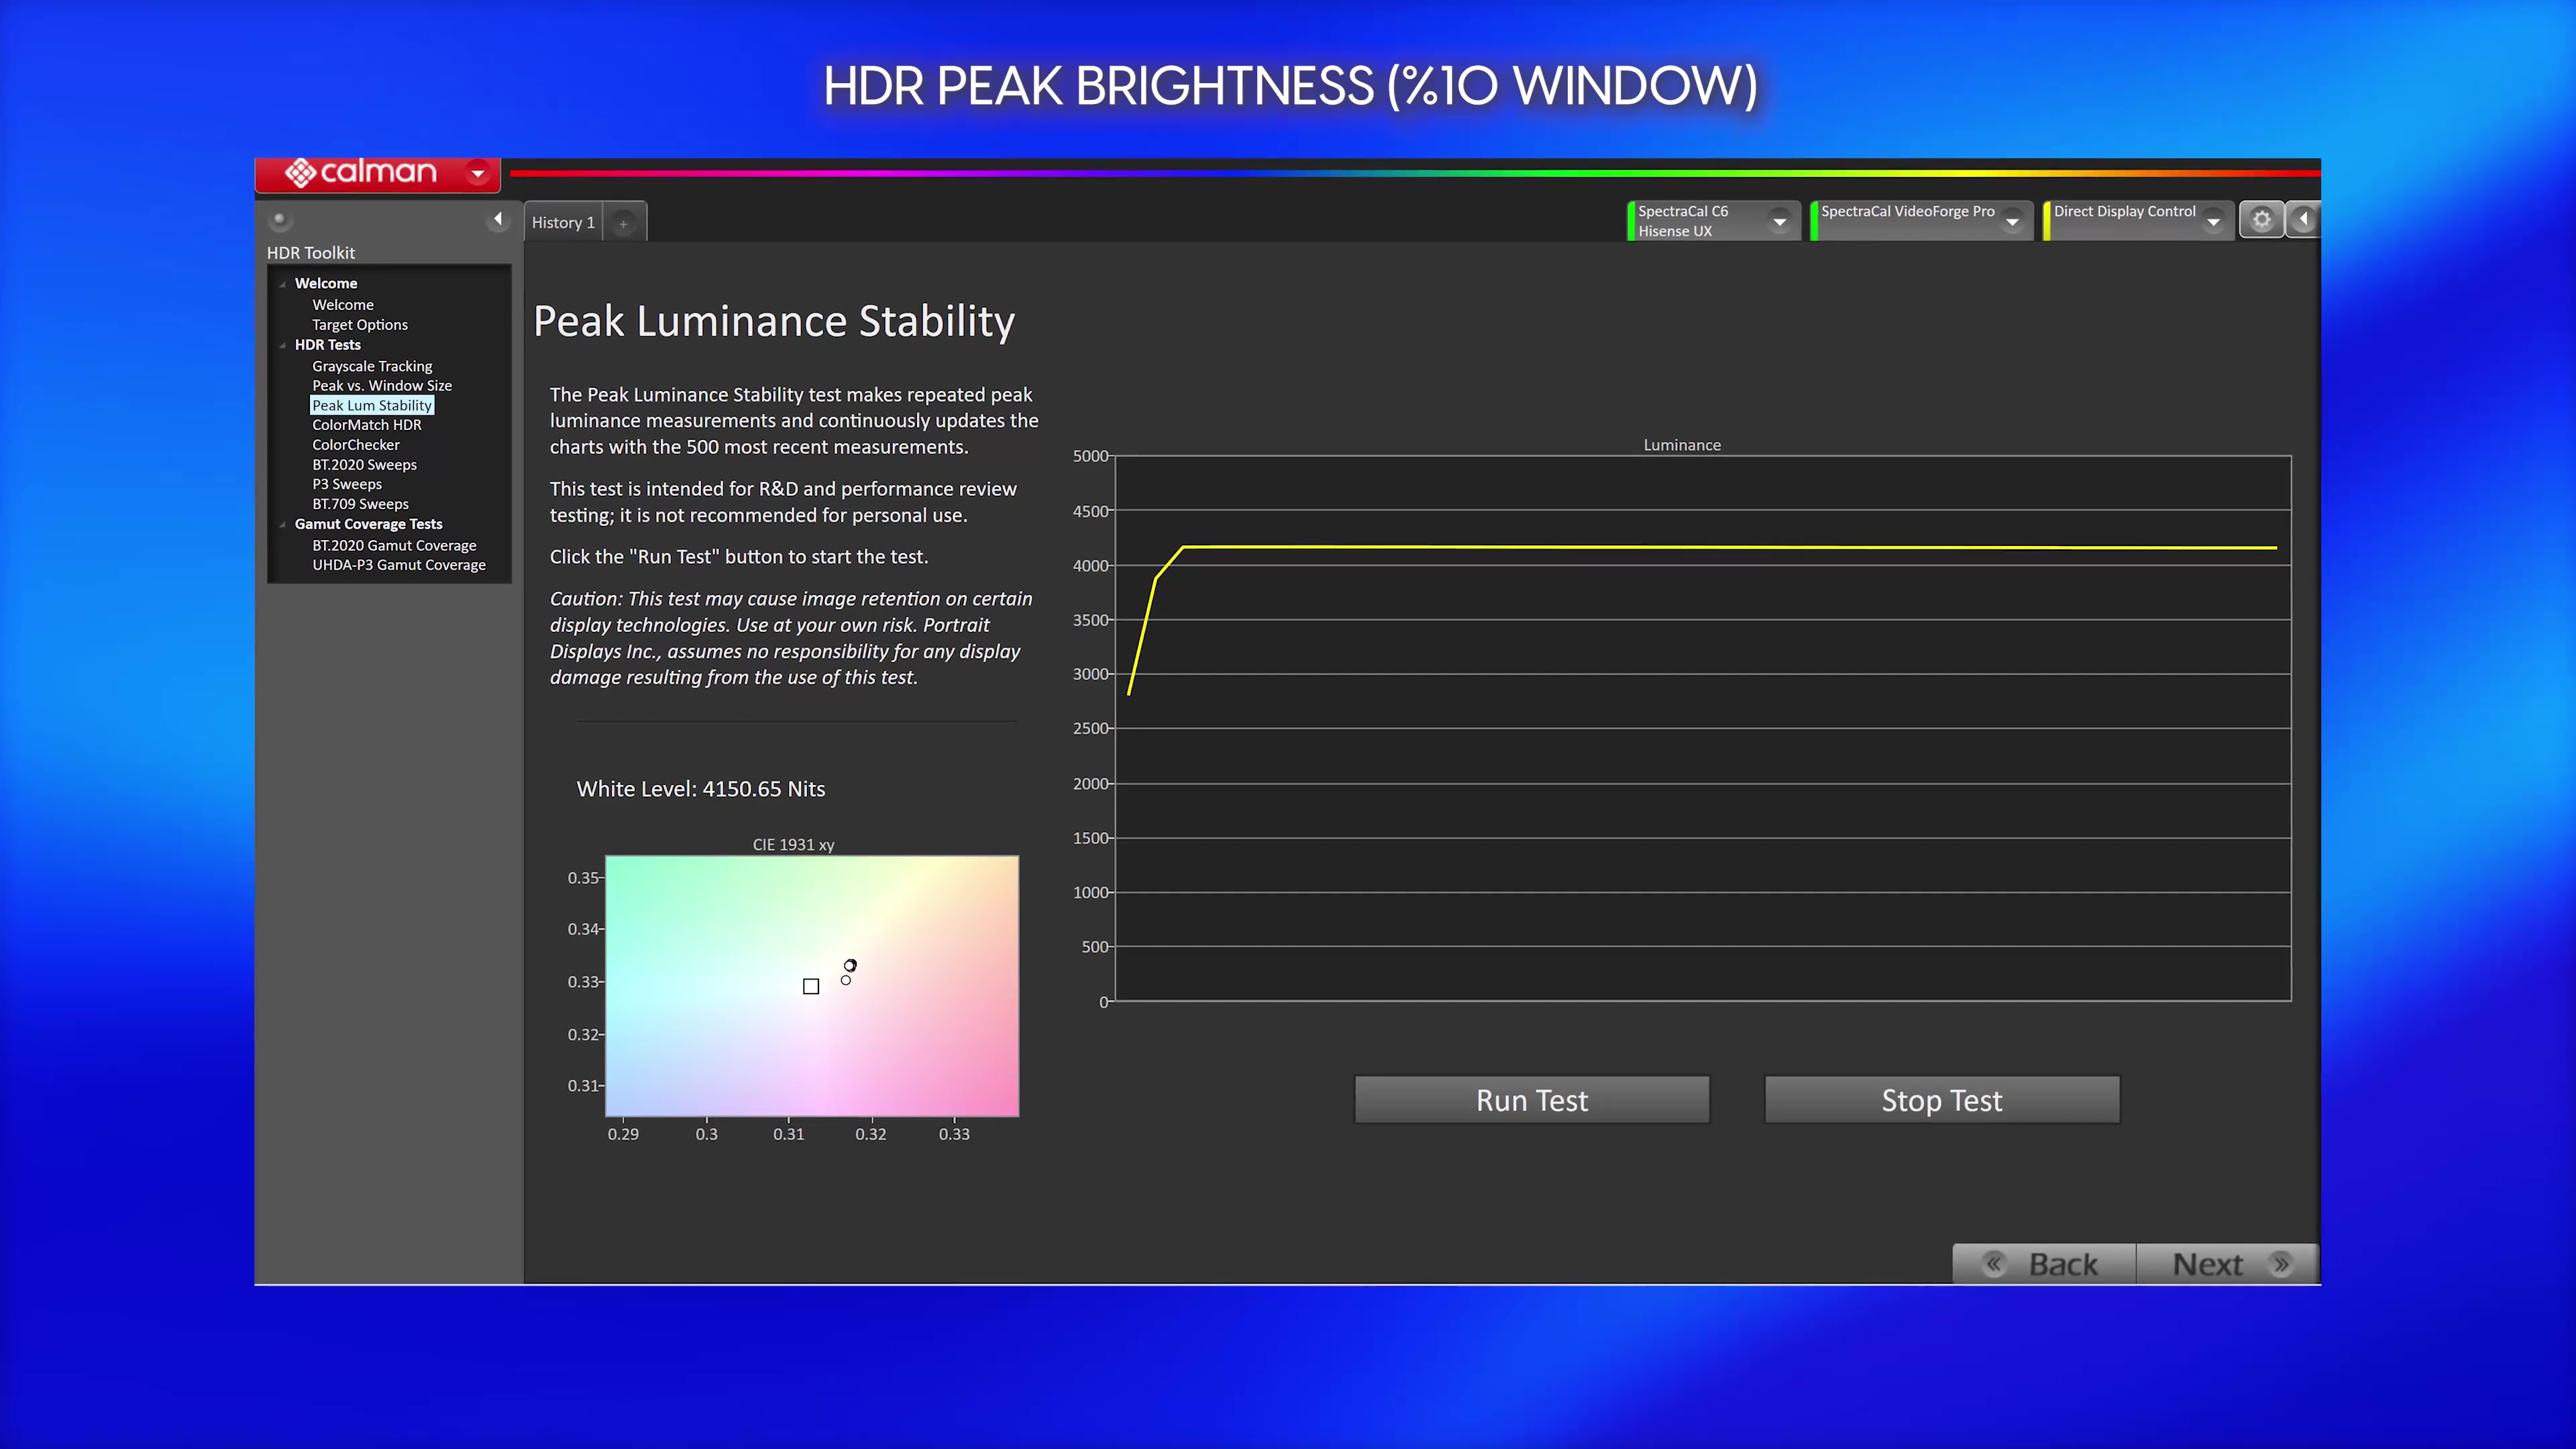Open Peak vs. Window Size test

point(382,386)
